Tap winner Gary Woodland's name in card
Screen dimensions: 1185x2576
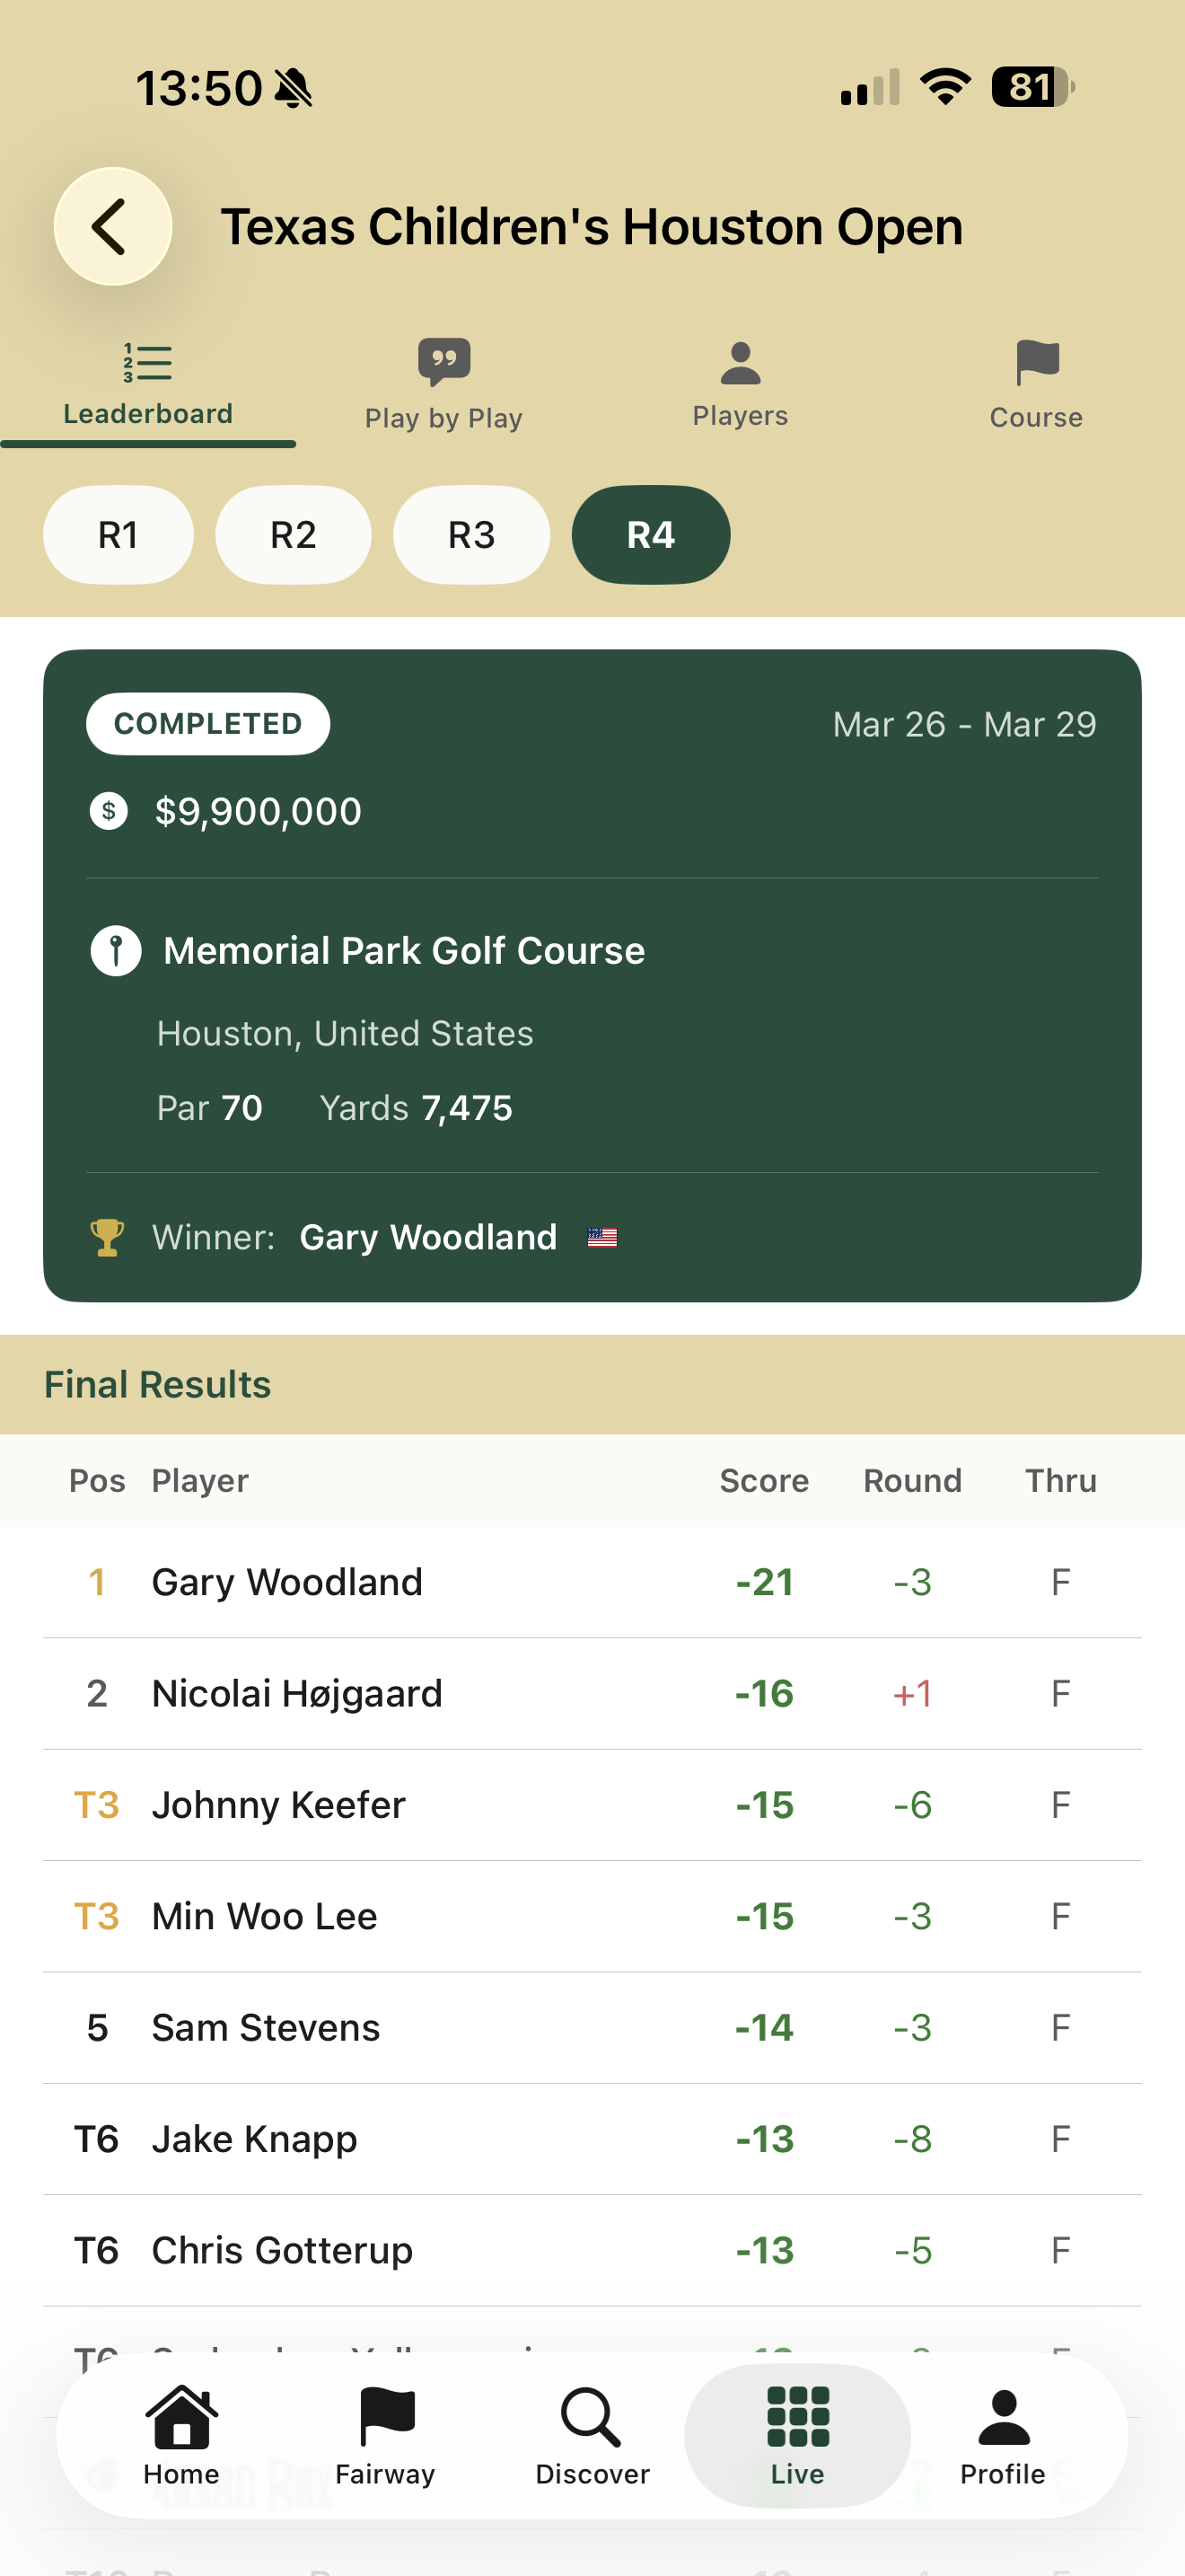tap(427, 1237)
